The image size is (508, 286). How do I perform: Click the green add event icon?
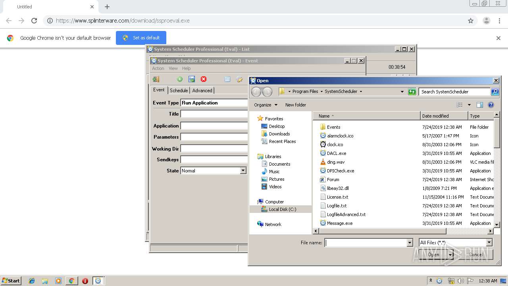pyautogui.click(x=180, y=79)
